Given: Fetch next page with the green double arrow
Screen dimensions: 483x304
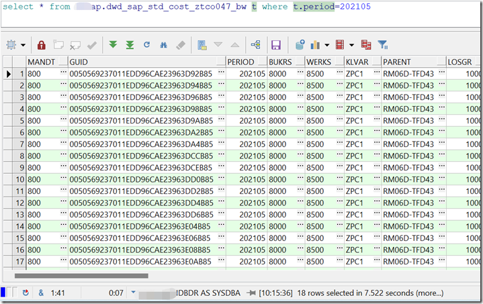Looking at the screenshot, I should click(x=113, y=44).
